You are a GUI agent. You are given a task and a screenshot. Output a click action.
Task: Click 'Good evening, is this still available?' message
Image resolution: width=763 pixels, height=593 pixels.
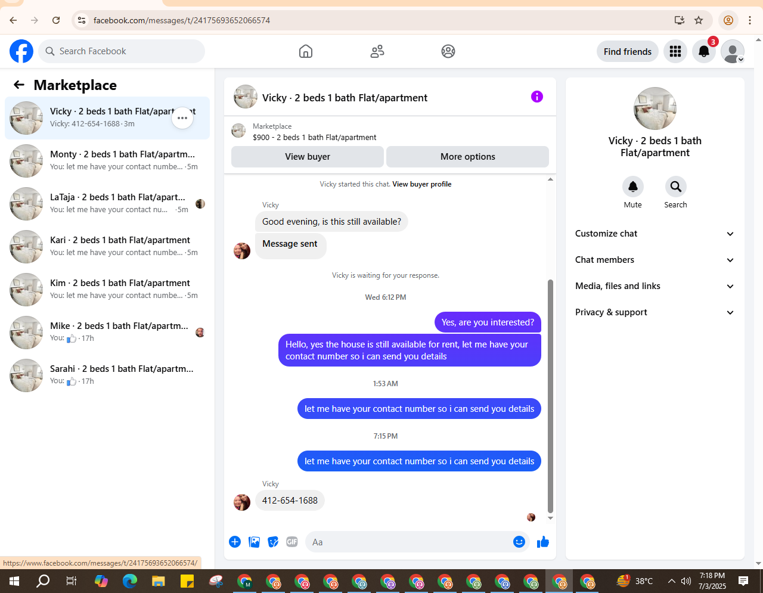coord(331,222)
